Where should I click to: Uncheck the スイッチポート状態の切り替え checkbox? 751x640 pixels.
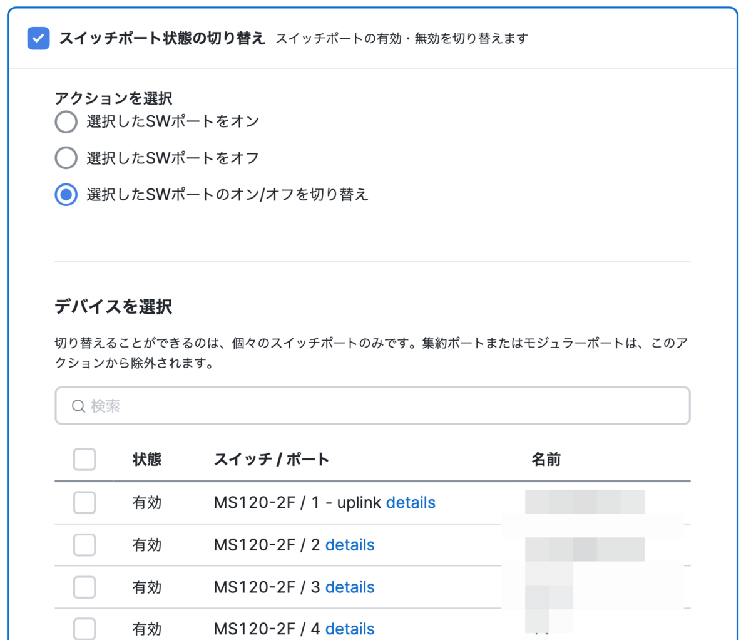pos(38,38)
